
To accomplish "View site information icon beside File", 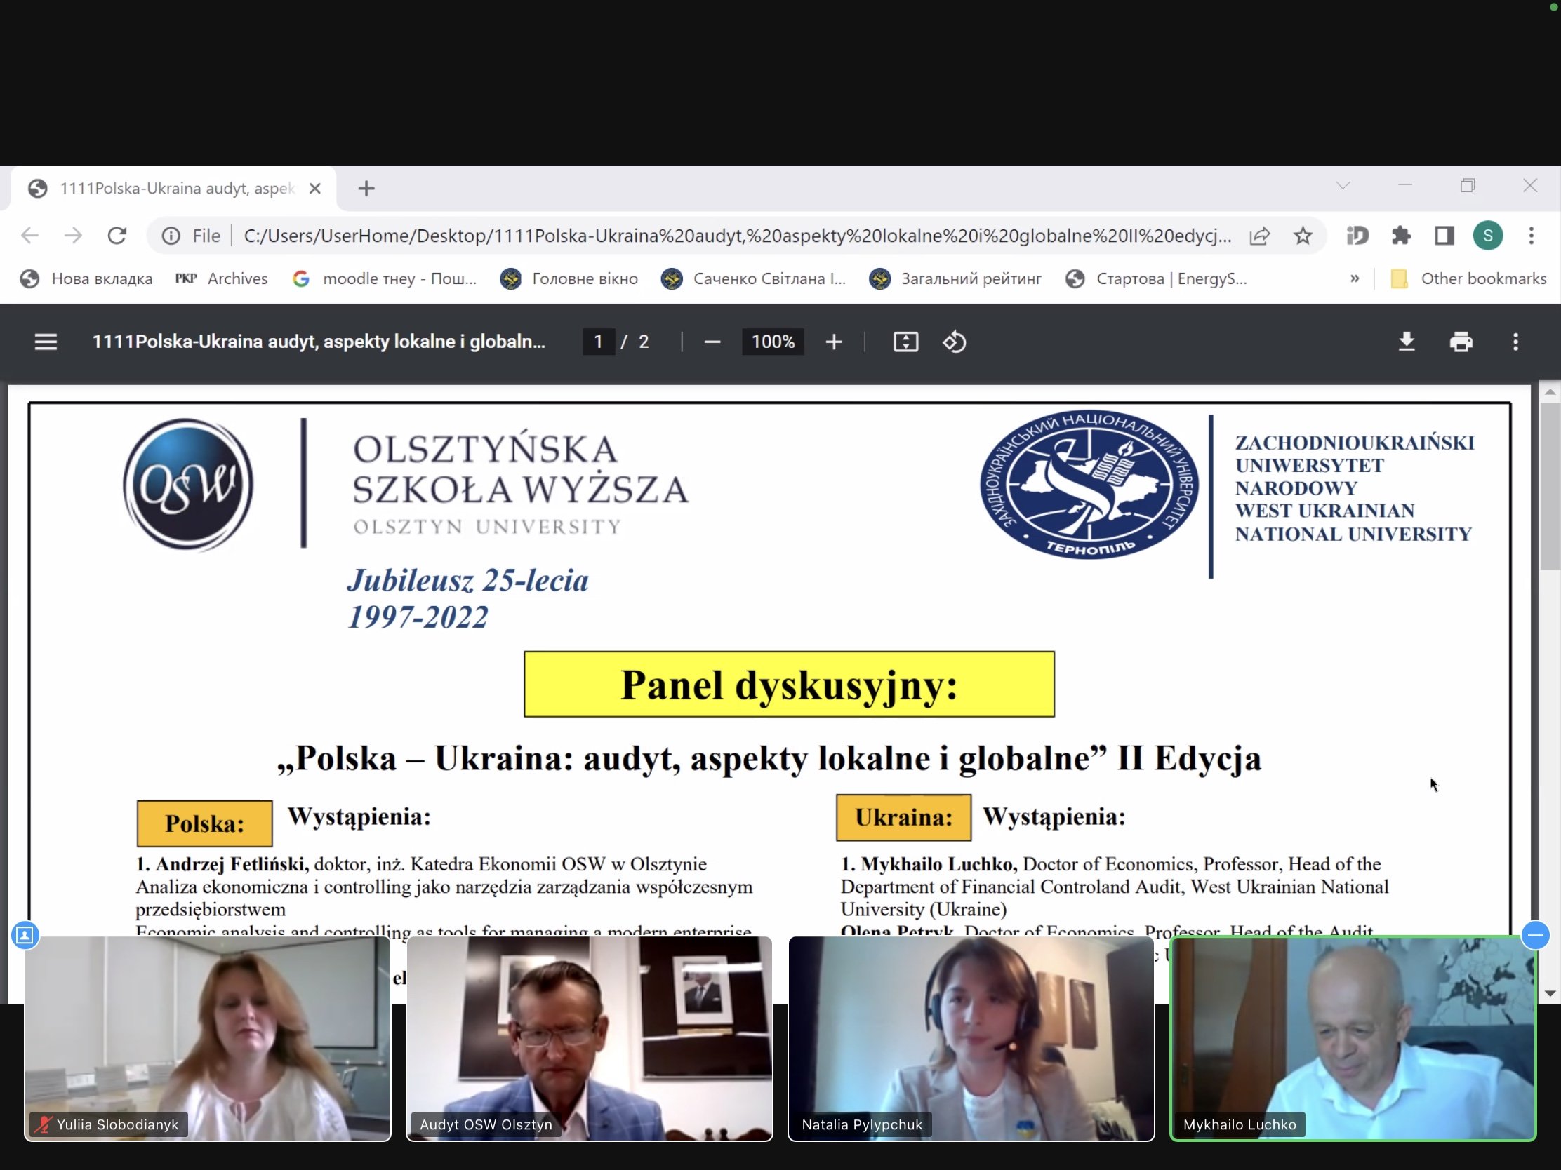I will click(x=171, y=236).
